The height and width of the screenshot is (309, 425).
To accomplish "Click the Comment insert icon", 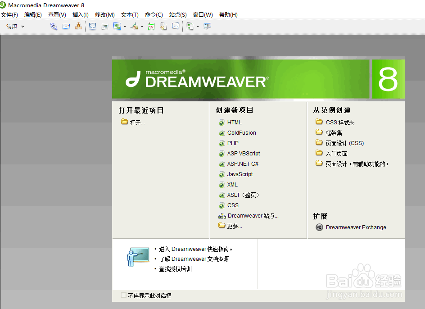I will coord(176,26).
